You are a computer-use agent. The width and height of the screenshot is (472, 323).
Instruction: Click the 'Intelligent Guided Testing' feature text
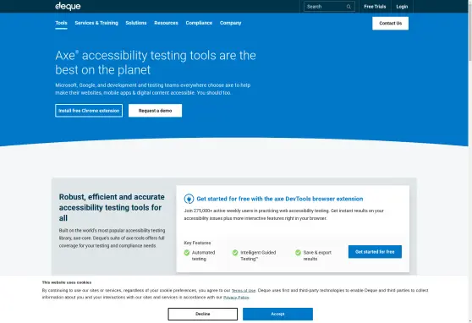click(x=258, y=255)
